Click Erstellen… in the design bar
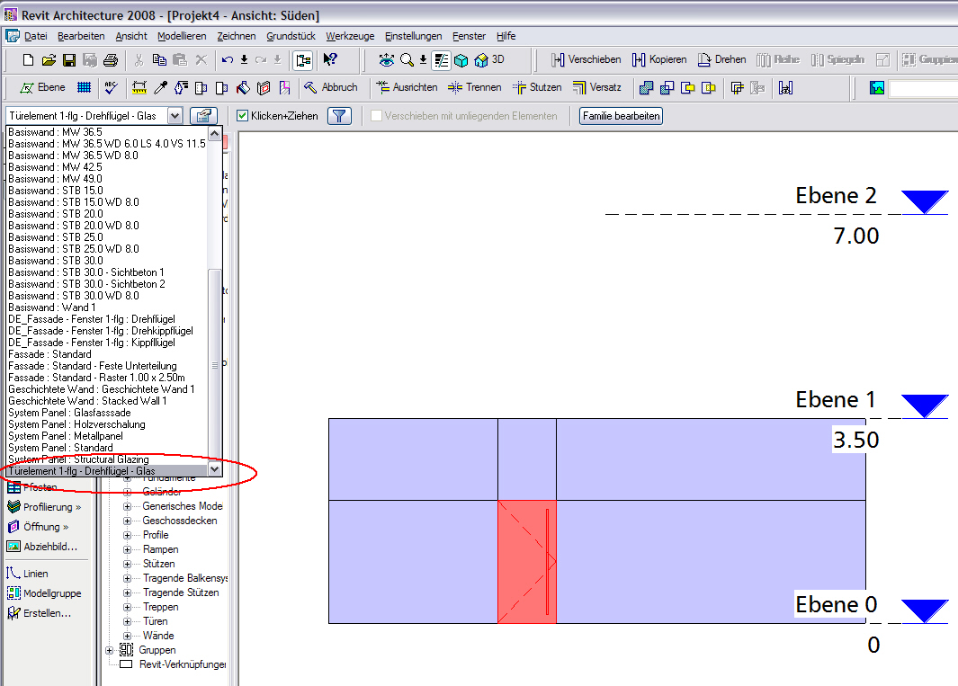The width and height of the screenshot is (958, 686). pyautogui.click(x=39, y=613)
